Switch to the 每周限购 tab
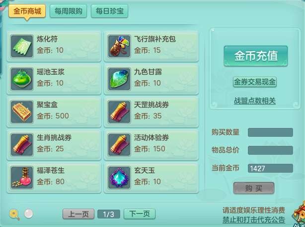This screenshot has height=227, width=305. [68, 11]
